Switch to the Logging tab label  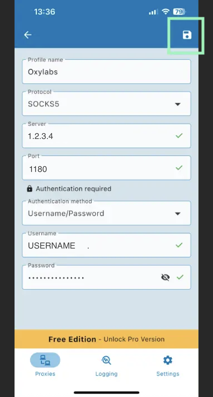[x=106, y=374]
